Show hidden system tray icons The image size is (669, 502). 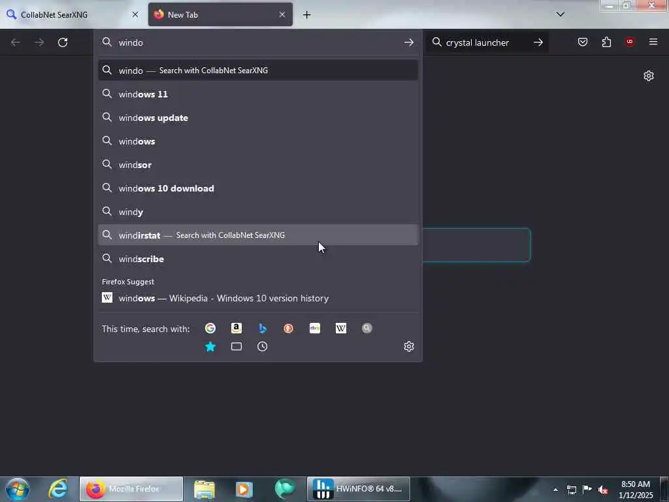pyautogui.click(x=555, y=490)
